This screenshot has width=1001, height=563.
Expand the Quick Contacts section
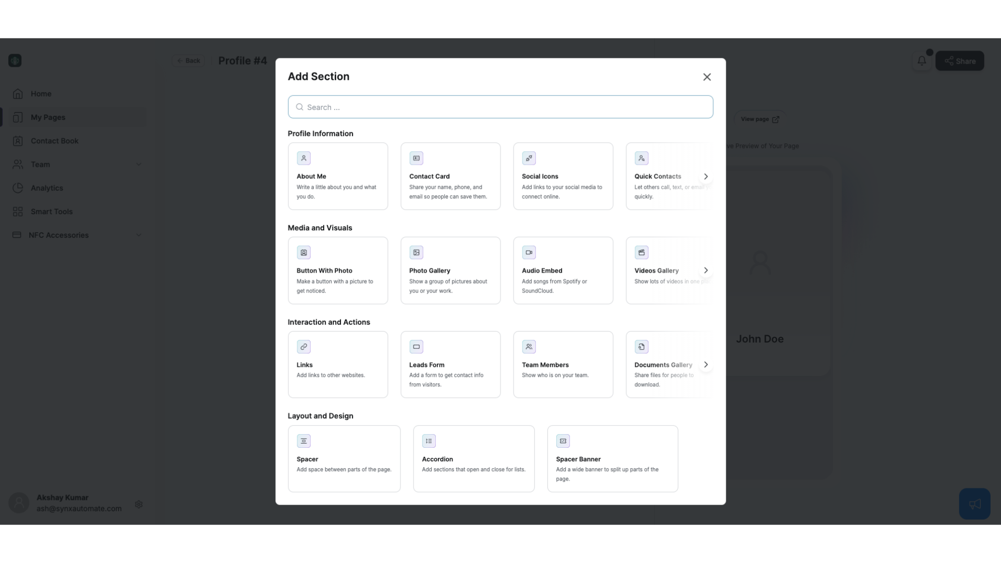coord(705,176)
